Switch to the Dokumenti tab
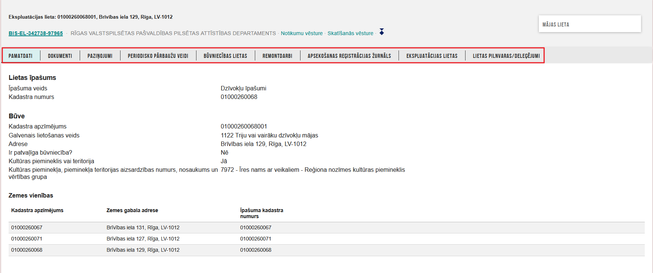Viewport: 653px width, 273px height. (x=60, y=56)
